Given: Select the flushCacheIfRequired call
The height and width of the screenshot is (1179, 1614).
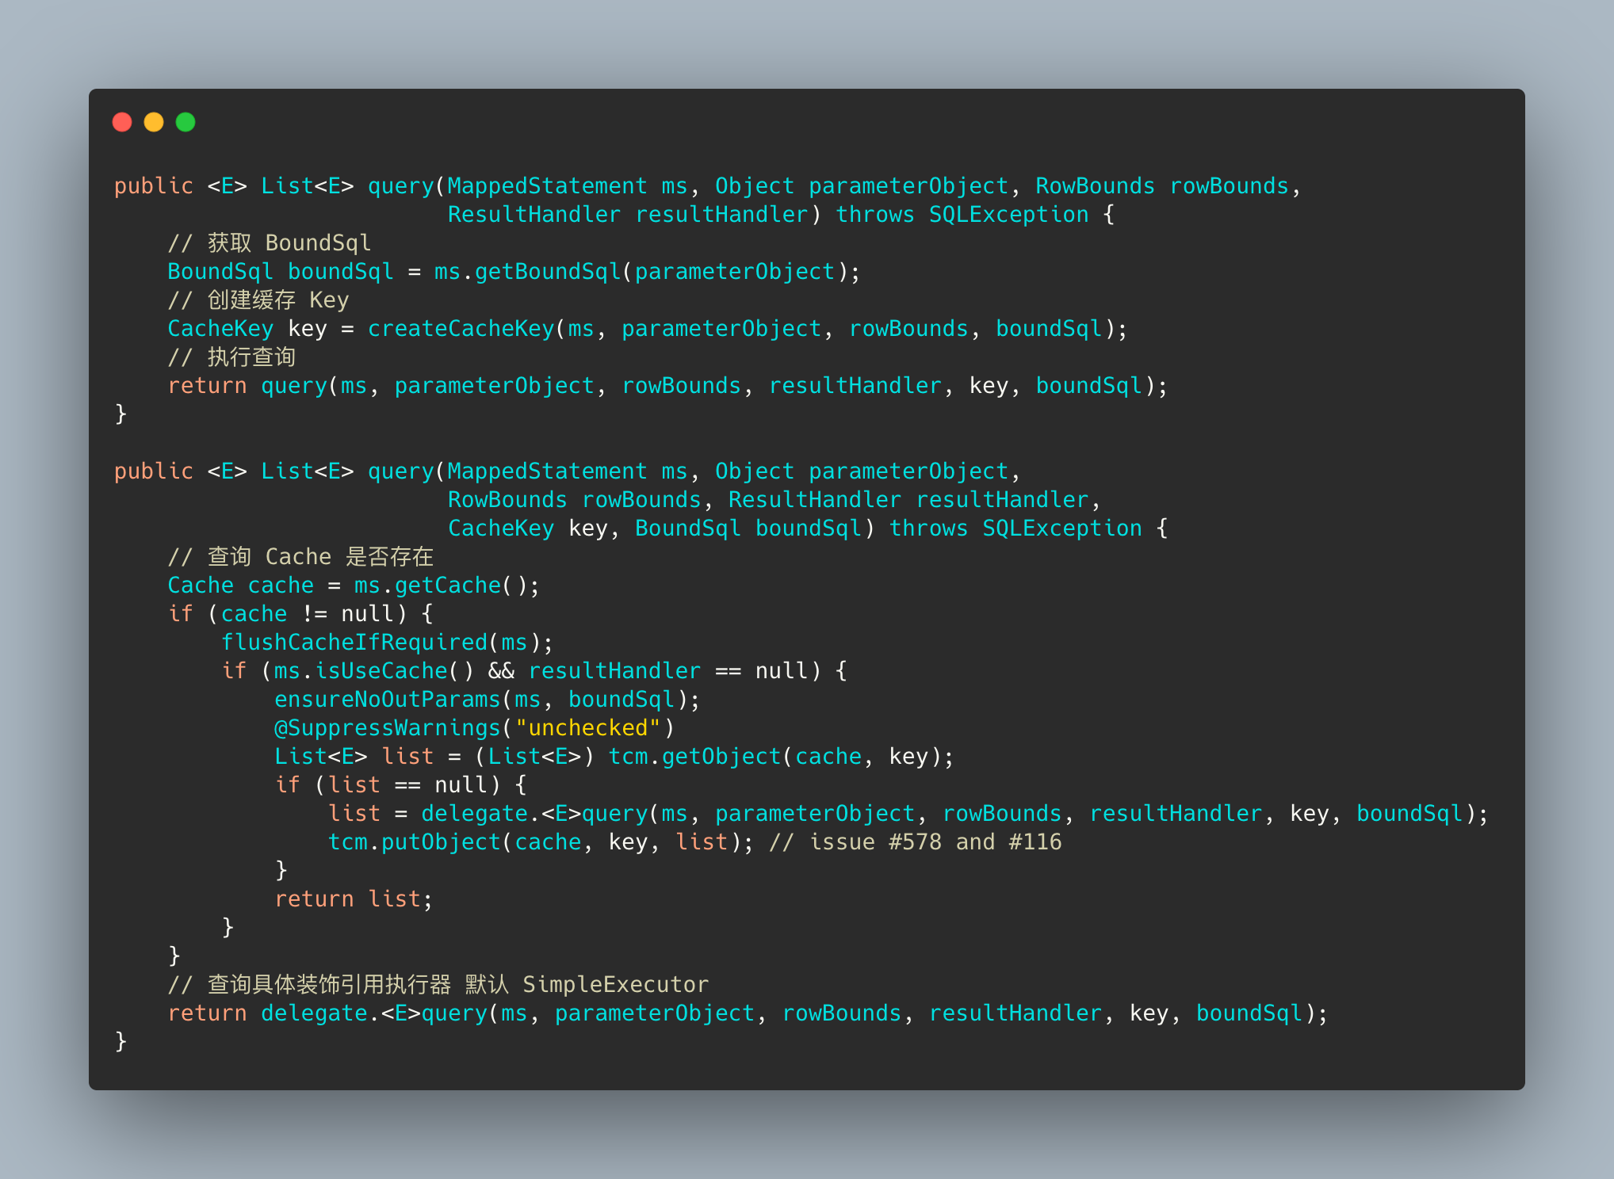Looking at the screenshot, I should [x=355, y=642].
